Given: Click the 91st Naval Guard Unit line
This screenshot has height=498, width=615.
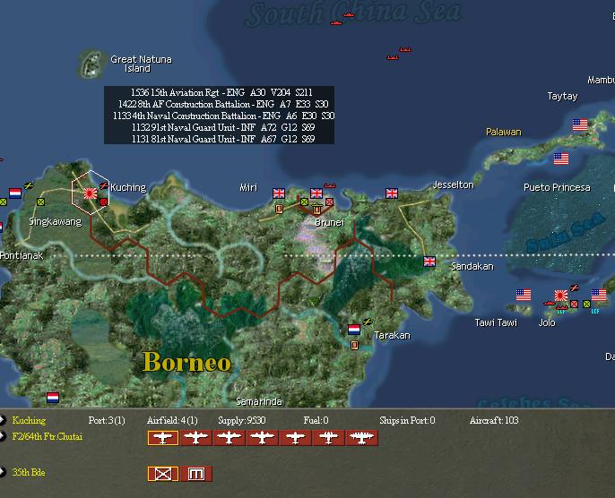Looking at the screenshot, I should coord(222,127).
